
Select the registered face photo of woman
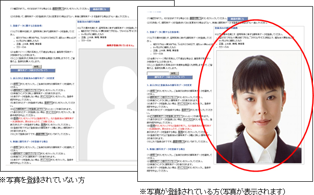point(259,107)
